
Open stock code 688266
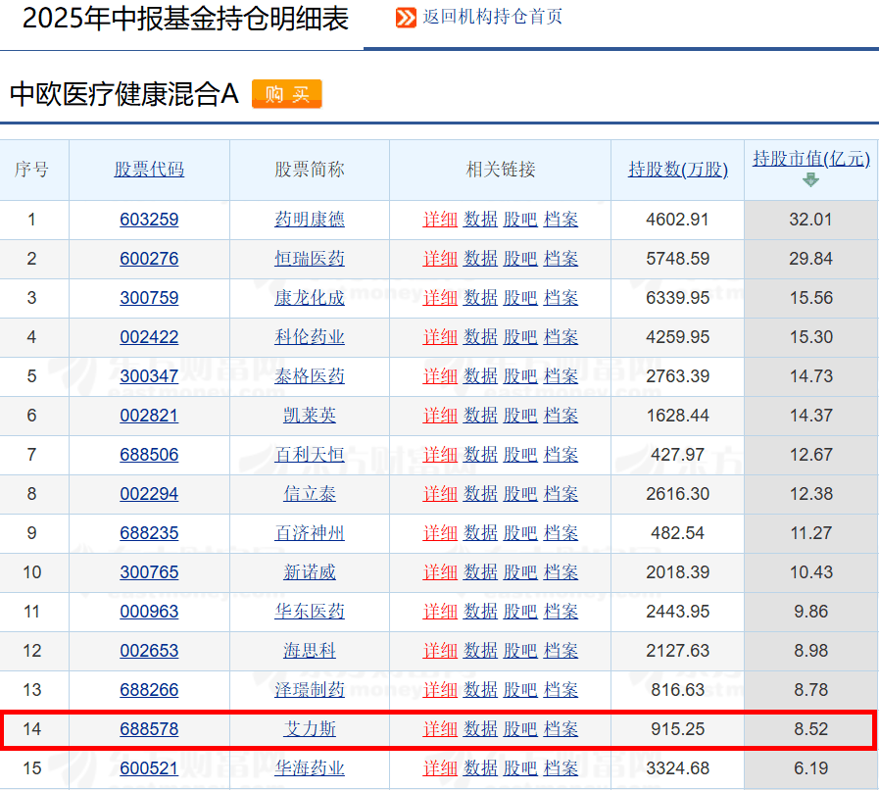(149, 690)
